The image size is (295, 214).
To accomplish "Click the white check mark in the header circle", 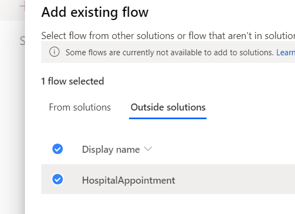I will click(x=57, y=149).
